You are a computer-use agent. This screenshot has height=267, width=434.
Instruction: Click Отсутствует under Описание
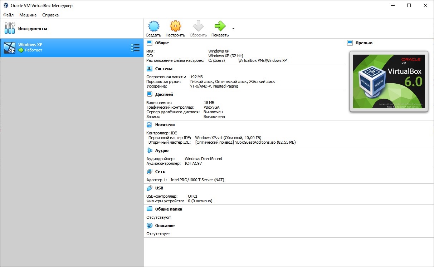(158, 234)
